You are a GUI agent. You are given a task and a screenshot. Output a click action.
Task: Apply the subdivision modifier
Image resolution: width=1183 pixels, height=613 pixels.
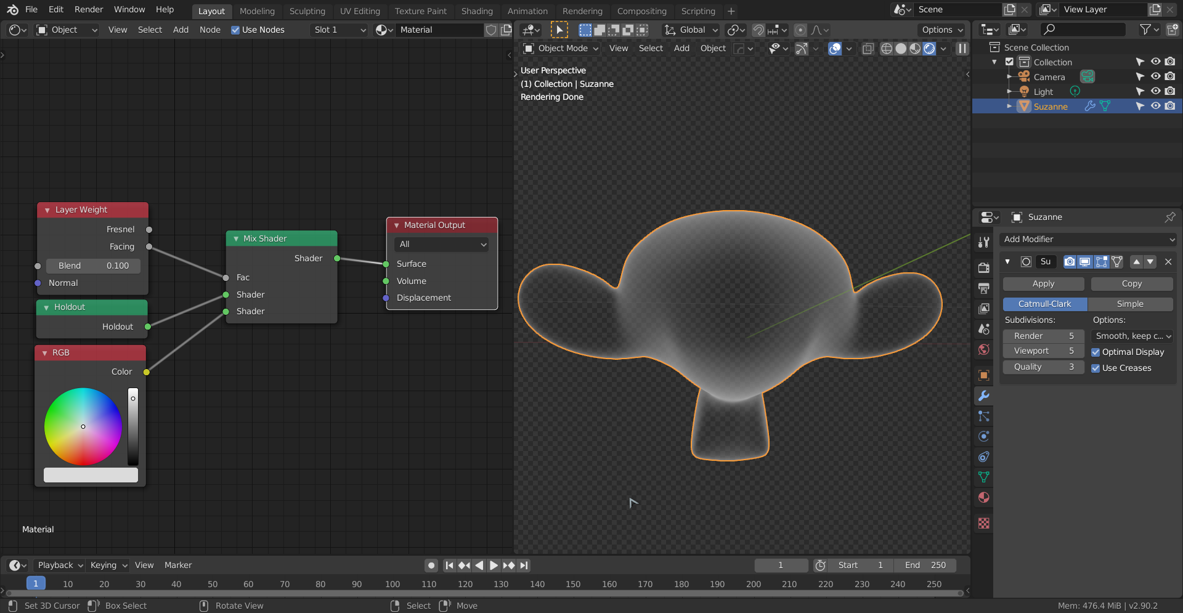pyautogui.click(x=1043, y=284)
